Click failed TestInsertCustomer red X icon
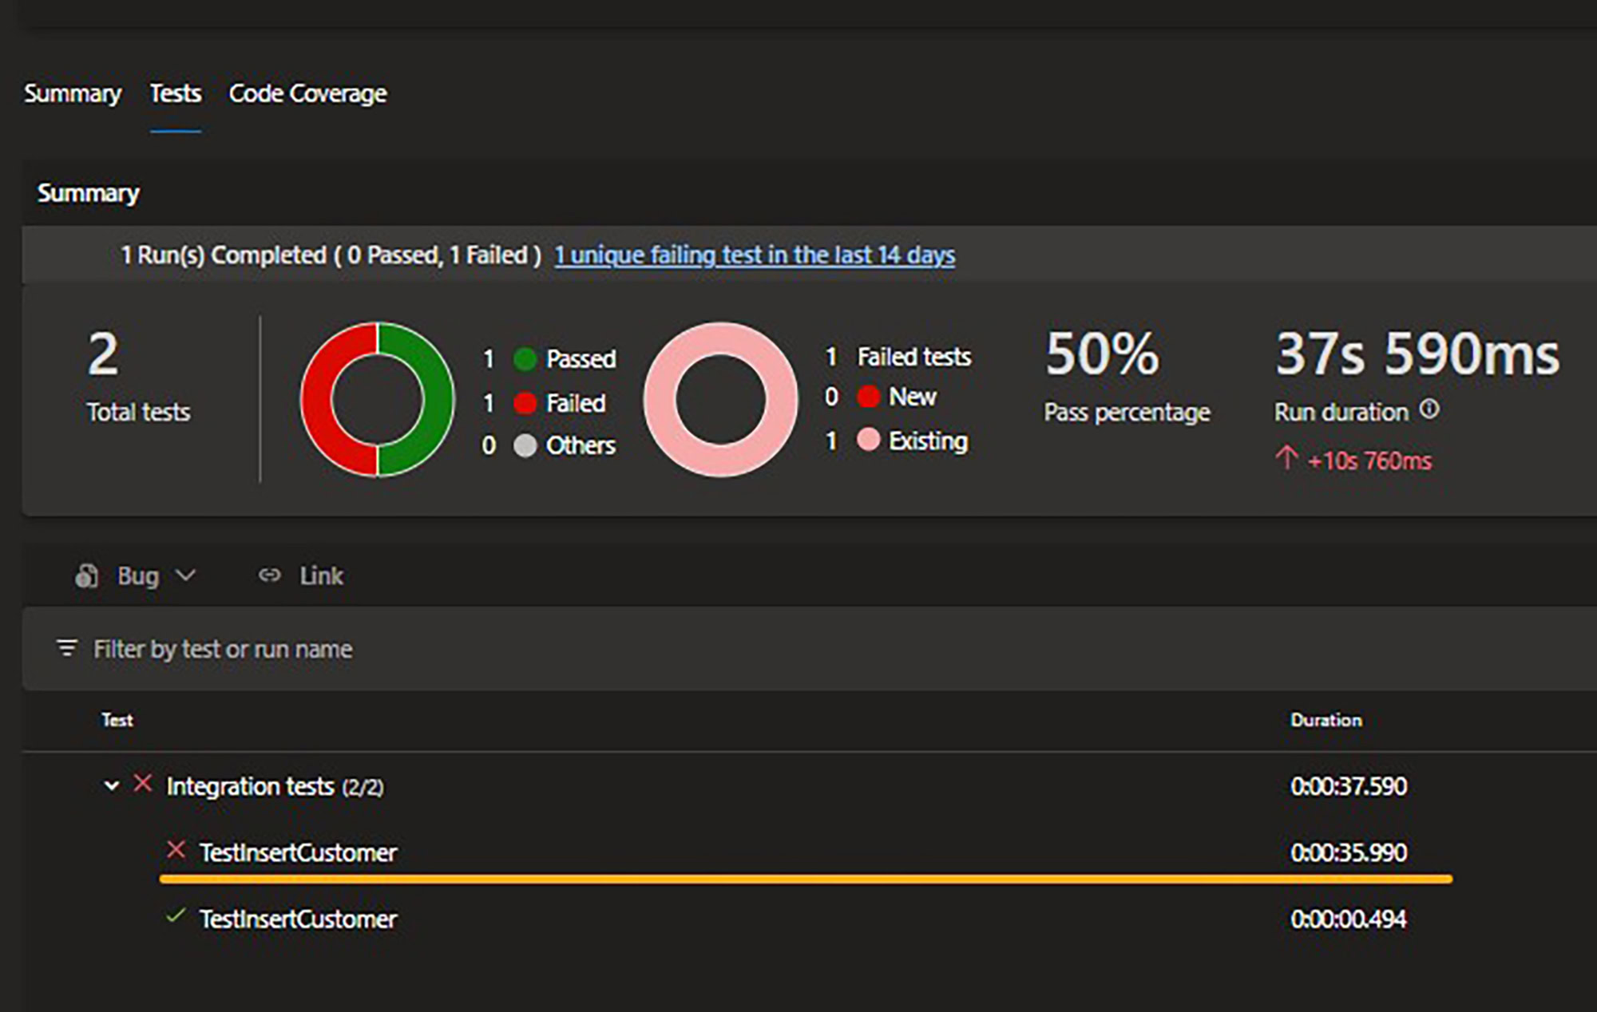 tap(176, 850)
